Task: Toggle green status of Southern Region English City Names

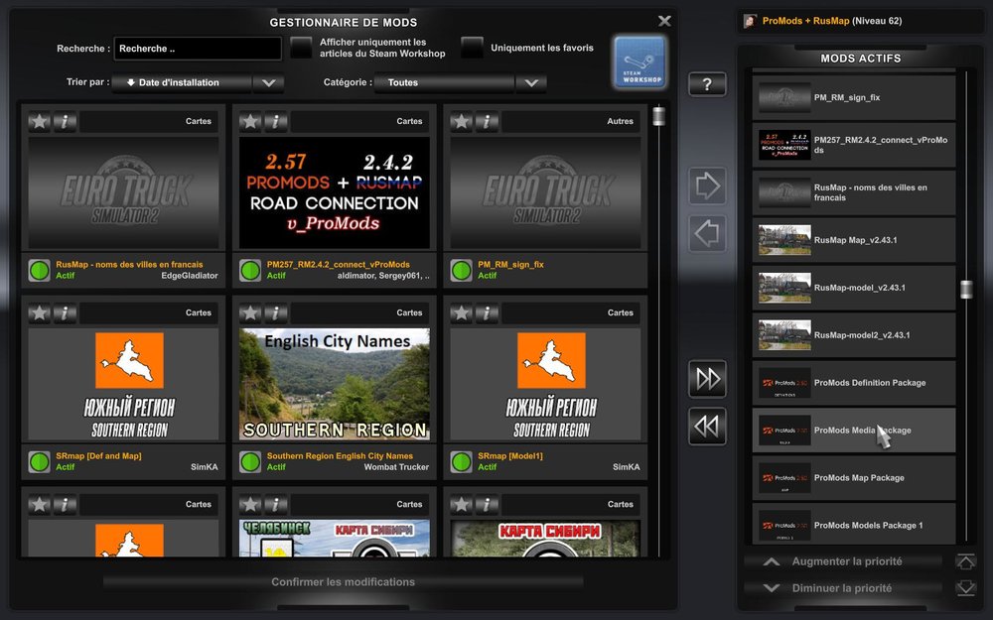Action: click(250, 462)
